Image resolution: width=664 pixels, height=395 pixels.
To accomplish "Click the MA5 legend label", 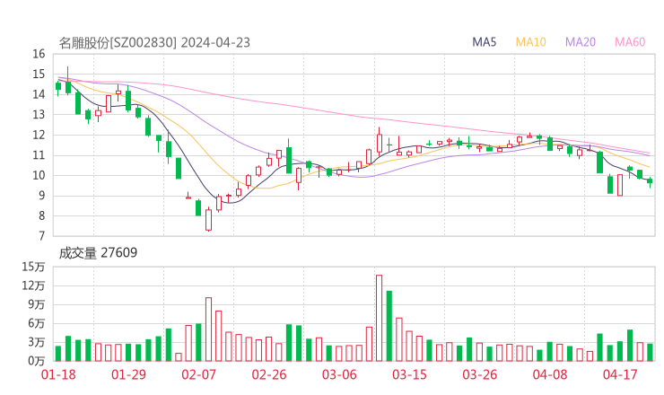I will pyautogui.click(x=484, y=42).
